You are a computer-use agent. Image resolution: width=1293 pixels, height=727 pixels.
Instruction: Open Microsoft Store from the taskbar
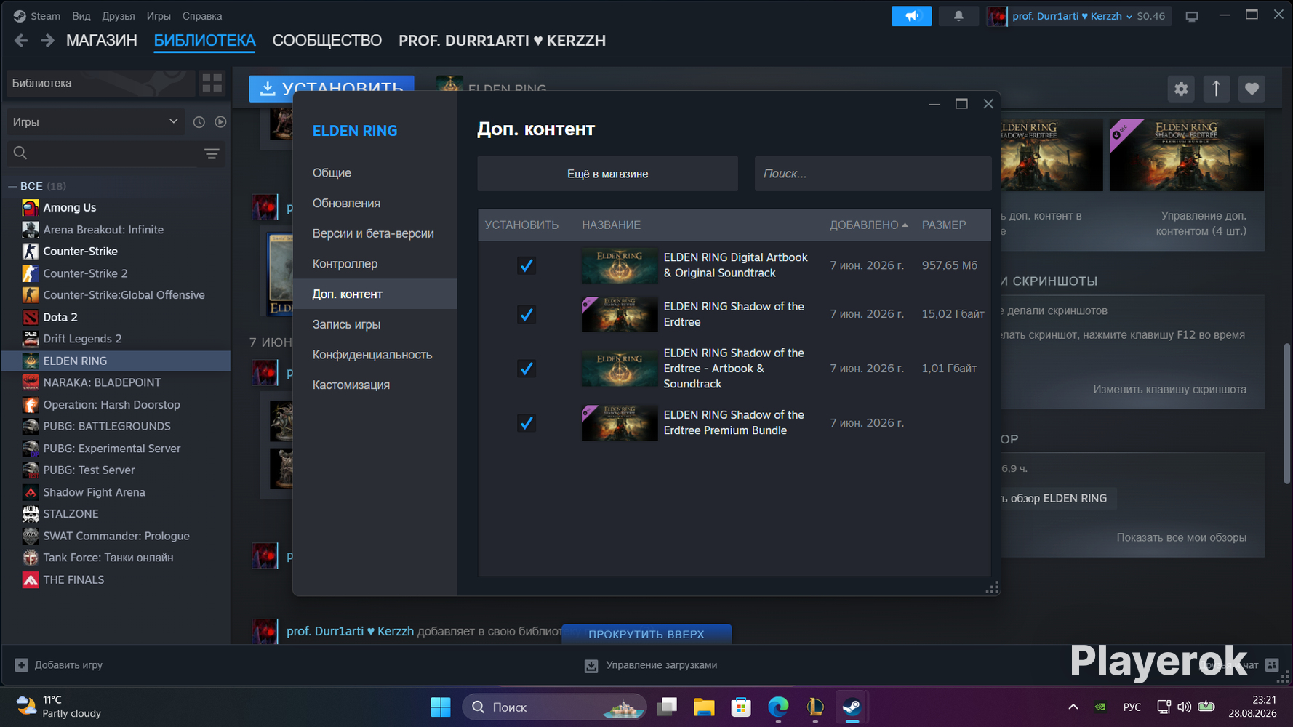click(x=741, y=707)
